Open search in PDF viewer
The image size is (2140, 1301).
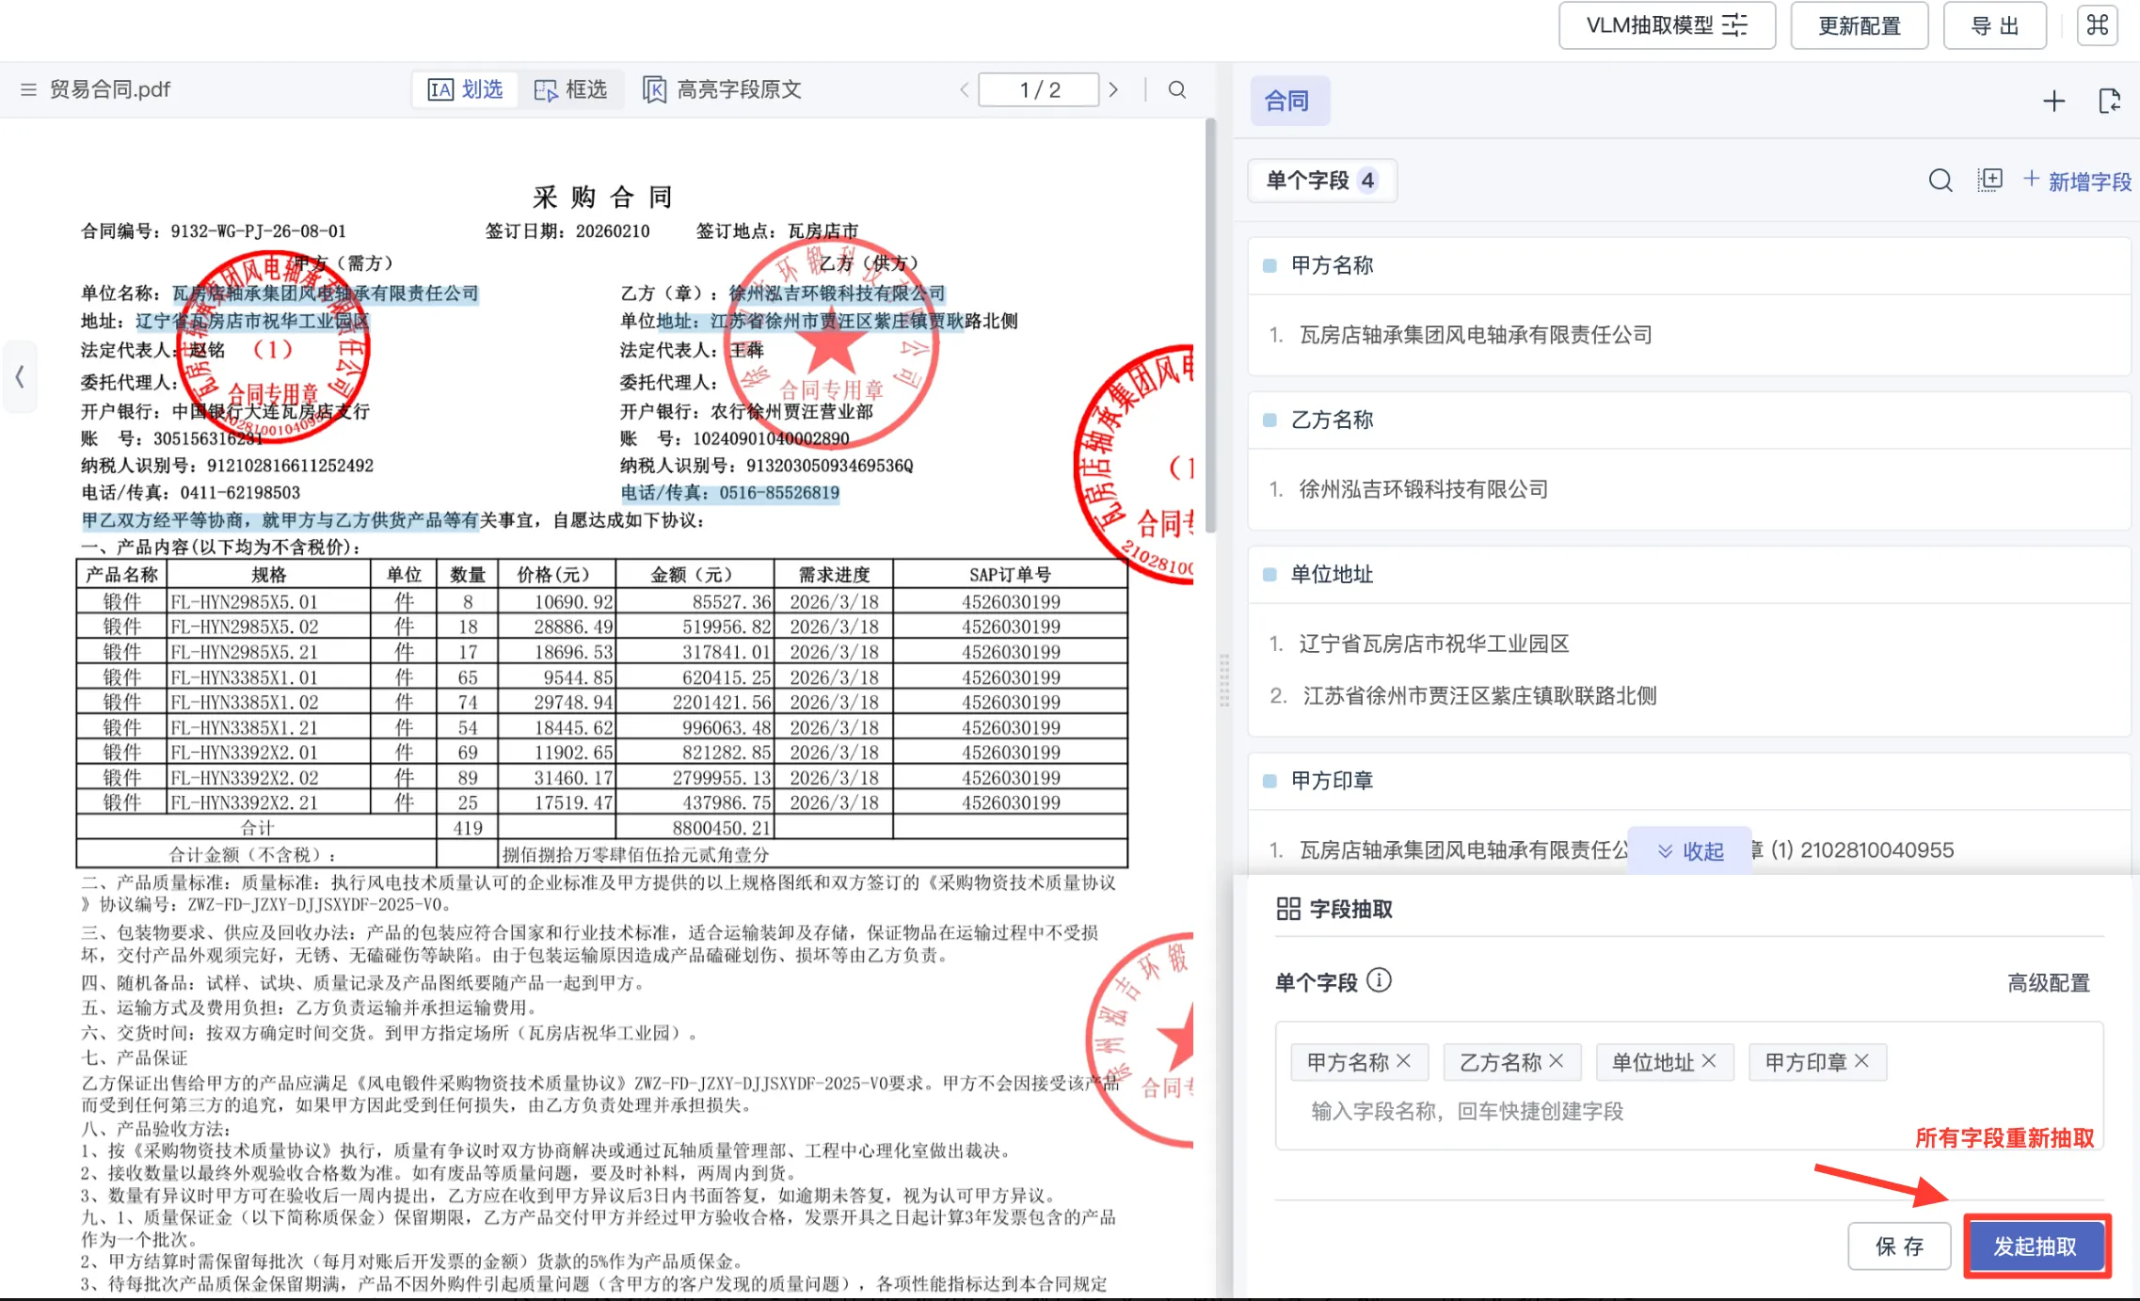click(1176, 89)
